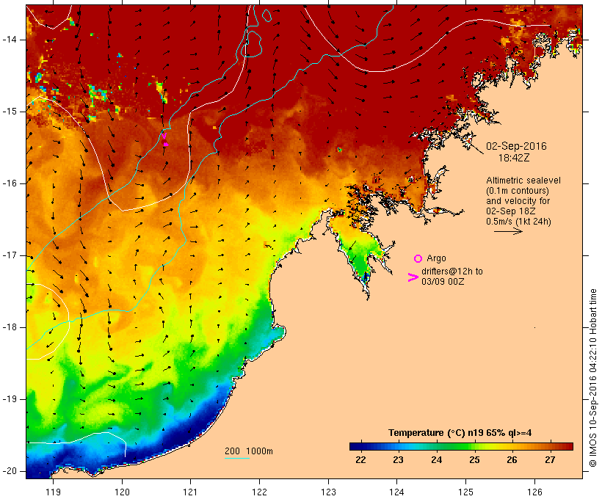
Task: Click the color bar value 26
Action: coord(512,460)
